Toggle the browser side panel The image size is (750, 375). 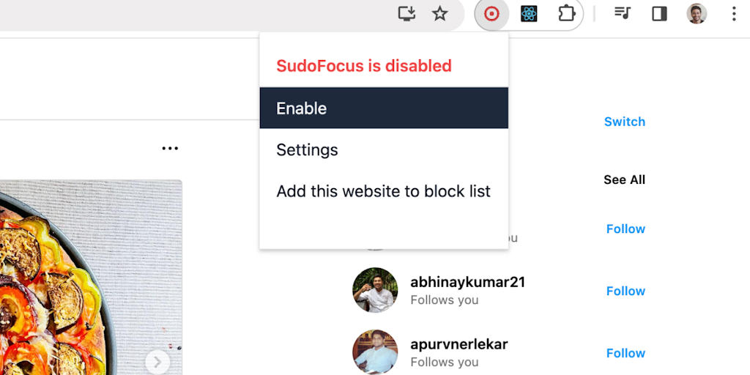659,14
